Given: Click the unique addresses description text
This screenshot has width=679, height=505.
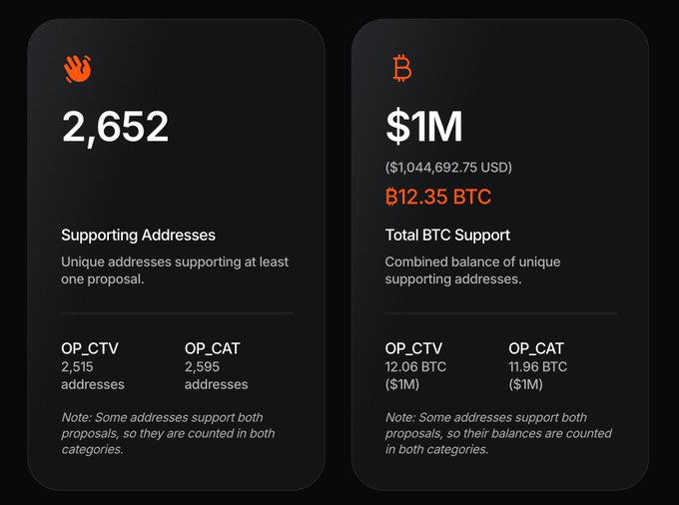Looking at the screenshot, I should 175,270.
